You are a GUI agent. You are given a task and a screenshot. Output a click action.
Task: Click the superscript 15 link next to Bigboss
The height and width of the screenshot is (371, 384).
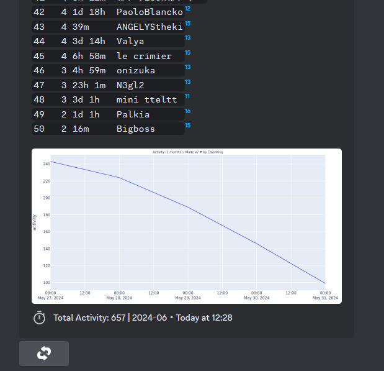coord(187,126)
